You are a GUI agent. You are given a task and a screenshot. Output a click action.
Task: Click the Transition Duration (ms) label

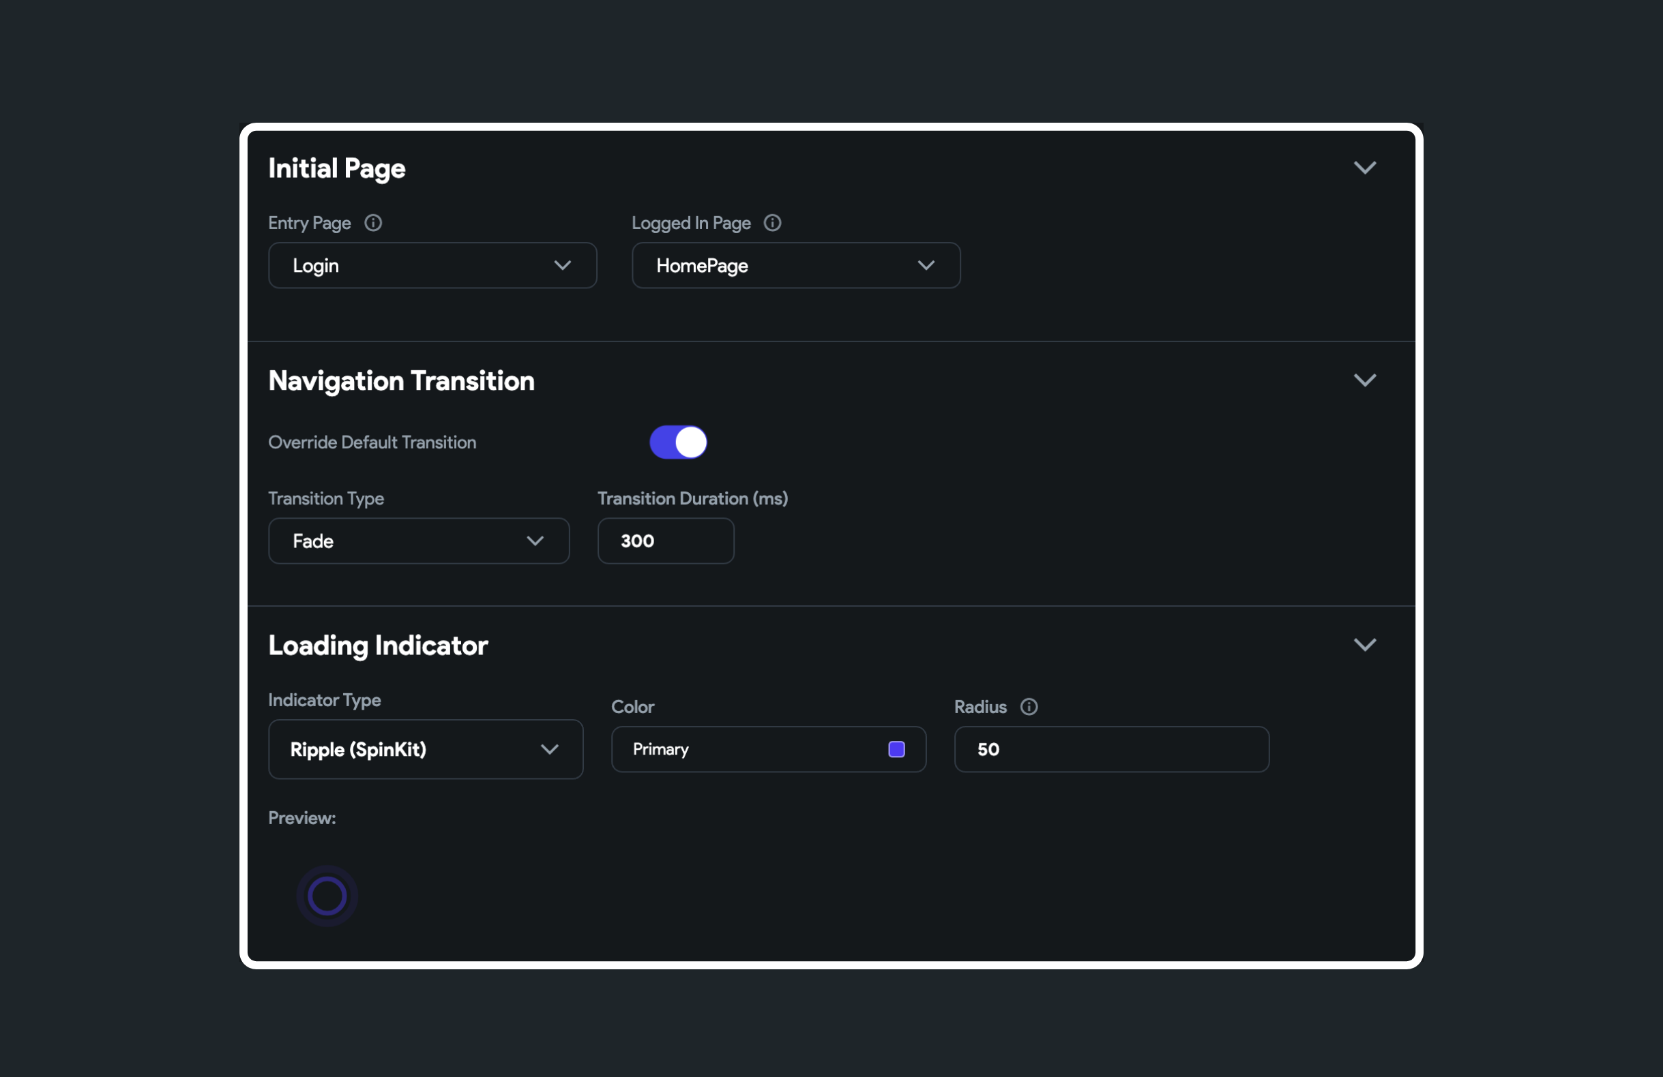pyautogui.click(x=692, y=498)
